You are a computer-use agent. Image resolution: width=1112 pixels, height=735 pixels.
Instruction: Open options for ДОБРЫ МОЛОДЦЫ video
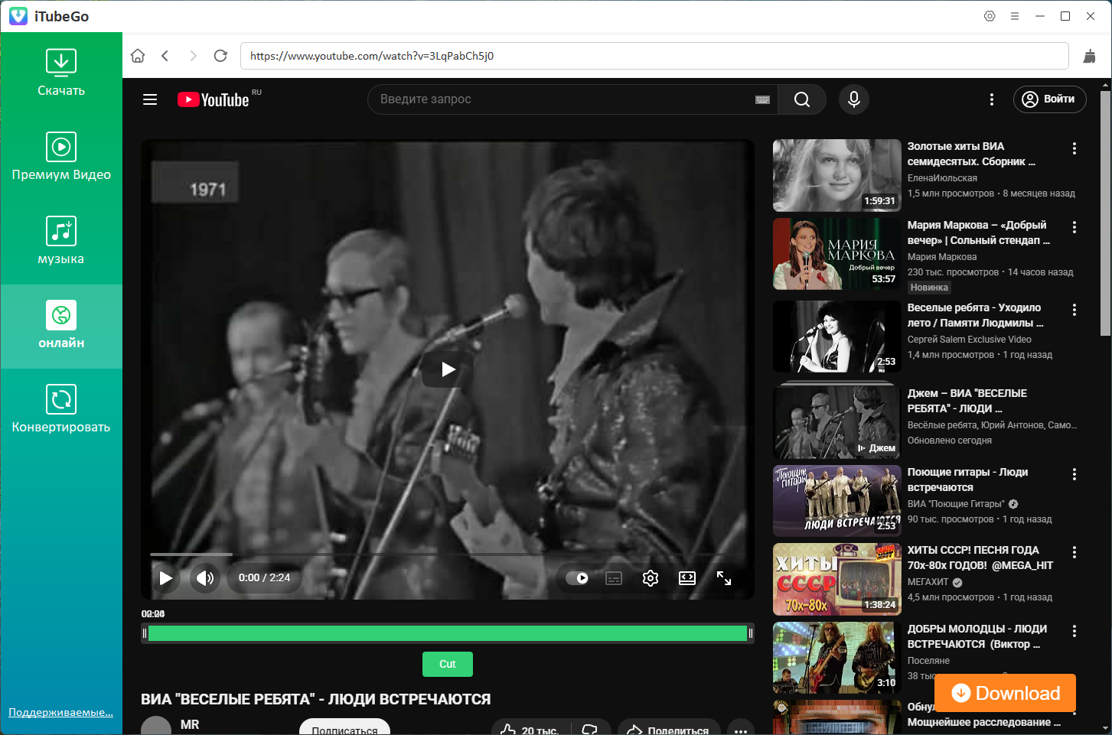1074,631
